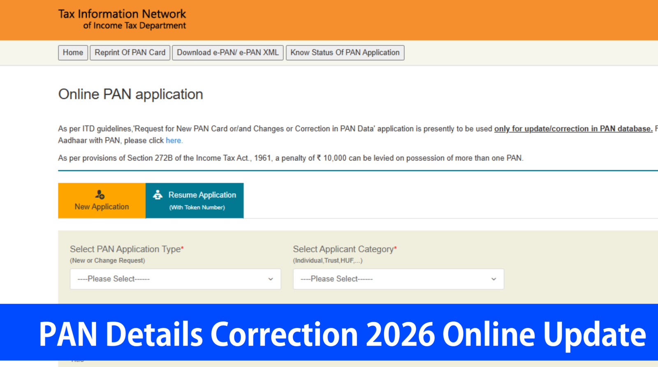Image resolution: width=658 pixels, height=367 pixels.
Task: Click '(Individual,Trust,HUF,...)' hint text
Action: 328,261
